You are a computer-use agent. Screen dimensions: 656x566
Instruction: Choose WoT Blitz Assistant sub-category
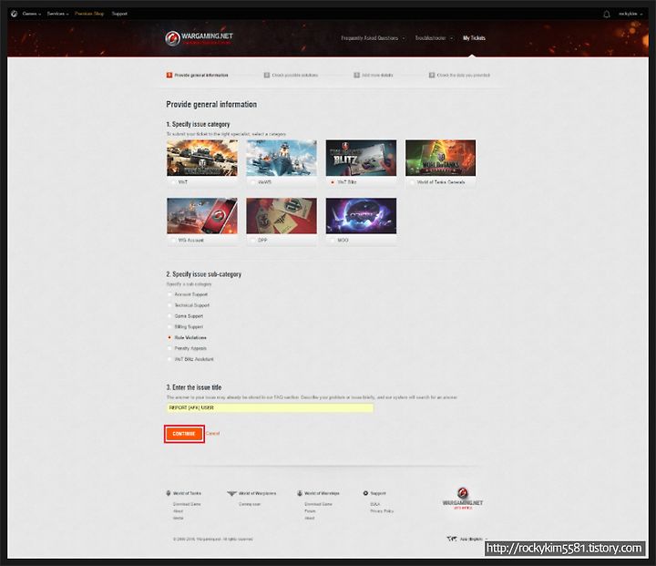pyautogui.click(x=169, y=359)
